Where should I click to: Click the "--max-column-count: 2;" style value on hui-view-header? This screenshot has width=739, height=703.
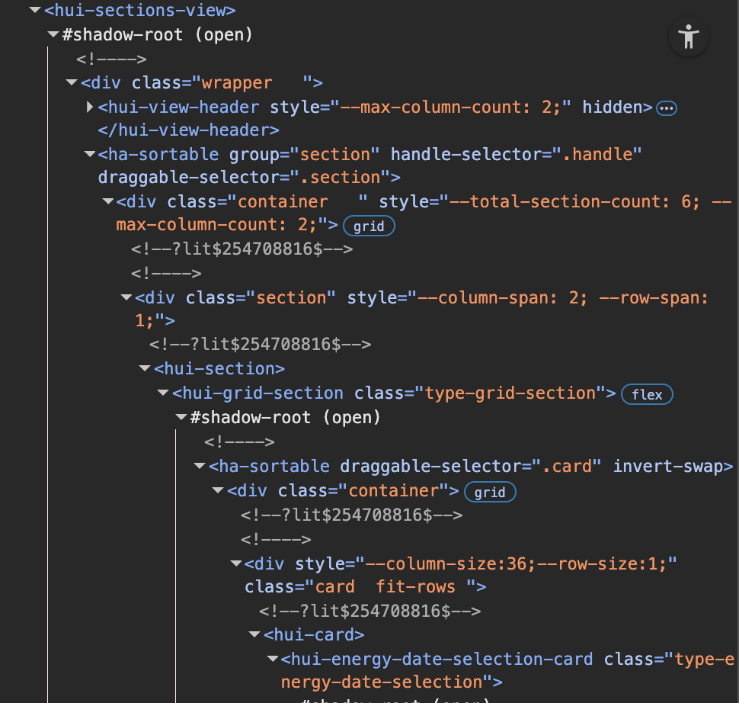click(x=451, y=107)
